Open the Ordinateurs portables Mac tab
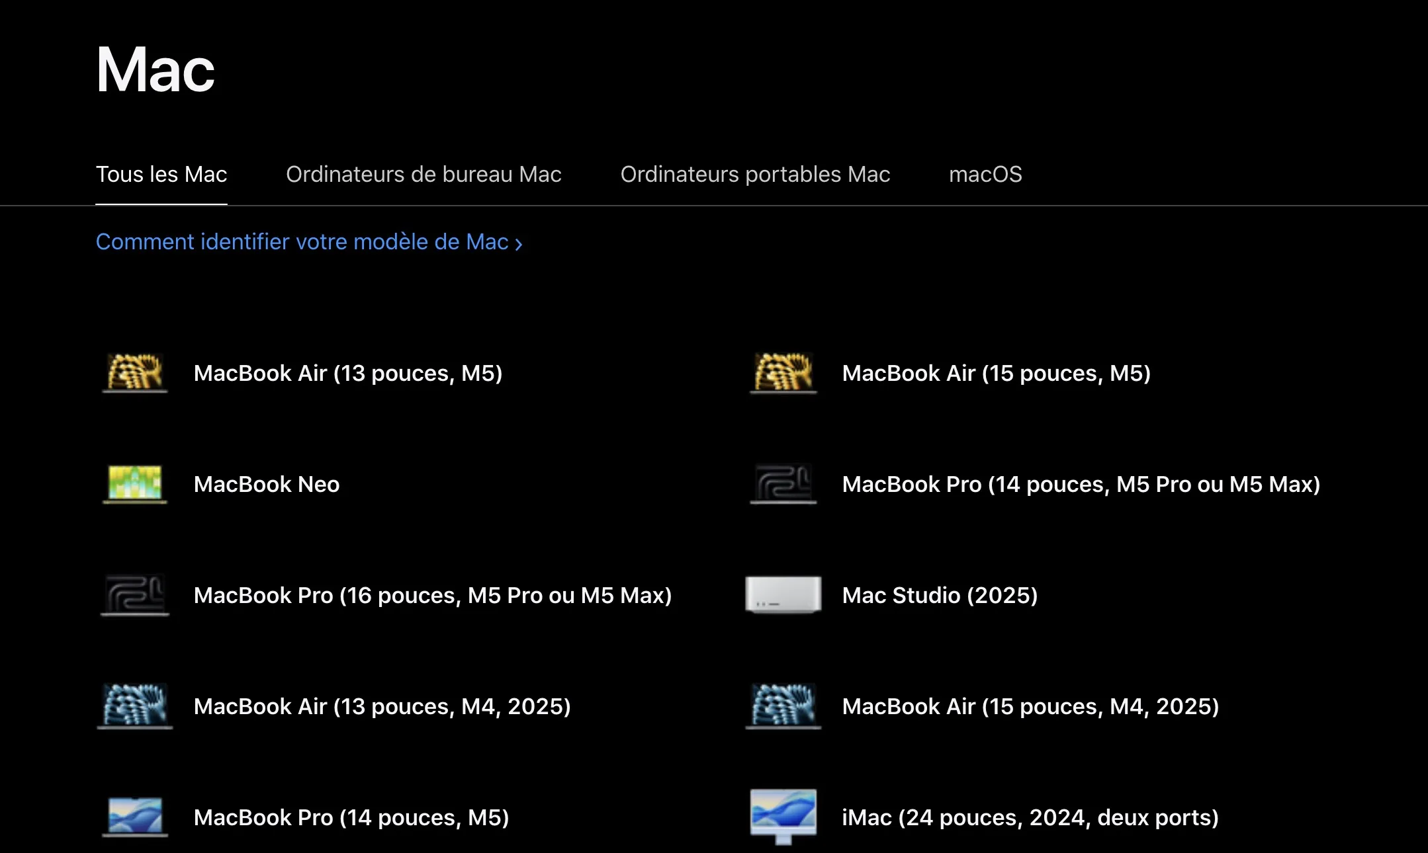The height and width of the screenshot is (853, 1428). (755, 175)
